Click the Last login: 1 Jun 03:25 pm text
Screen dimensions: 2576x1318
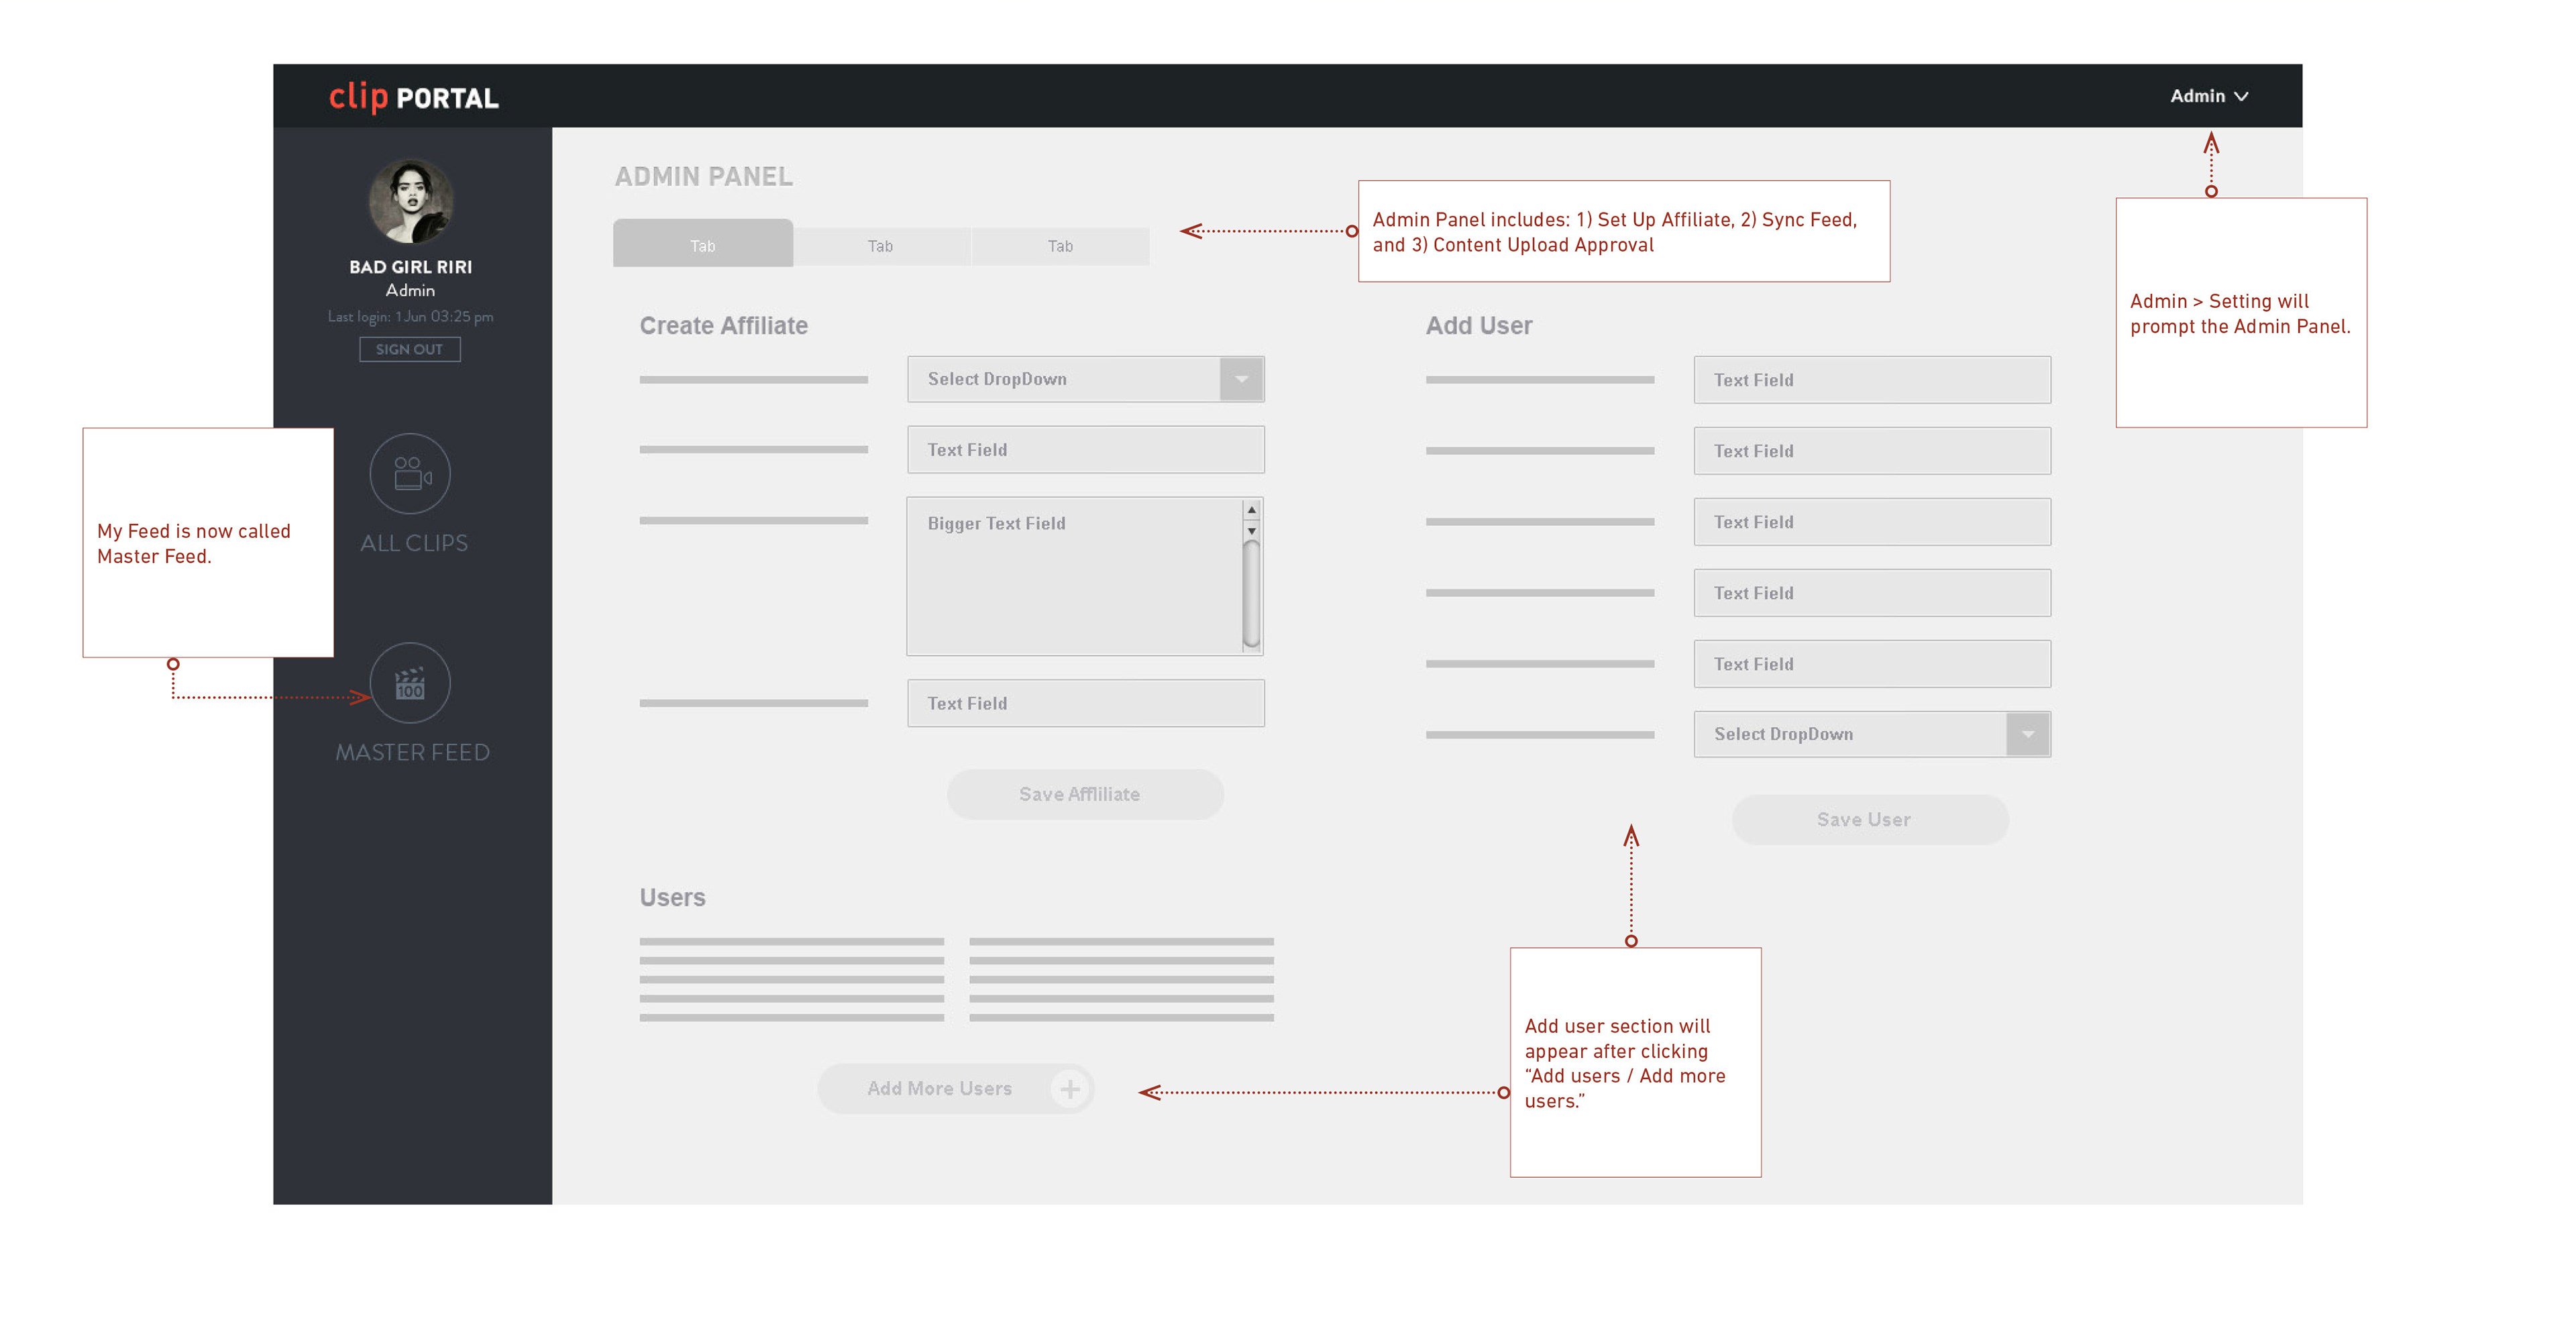(410, 316)
